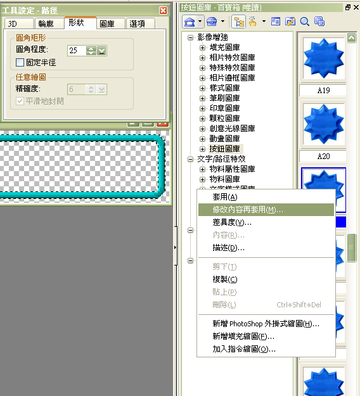
Task: Expand the 顆粒圖庫 node
Action: coord(202,118)
